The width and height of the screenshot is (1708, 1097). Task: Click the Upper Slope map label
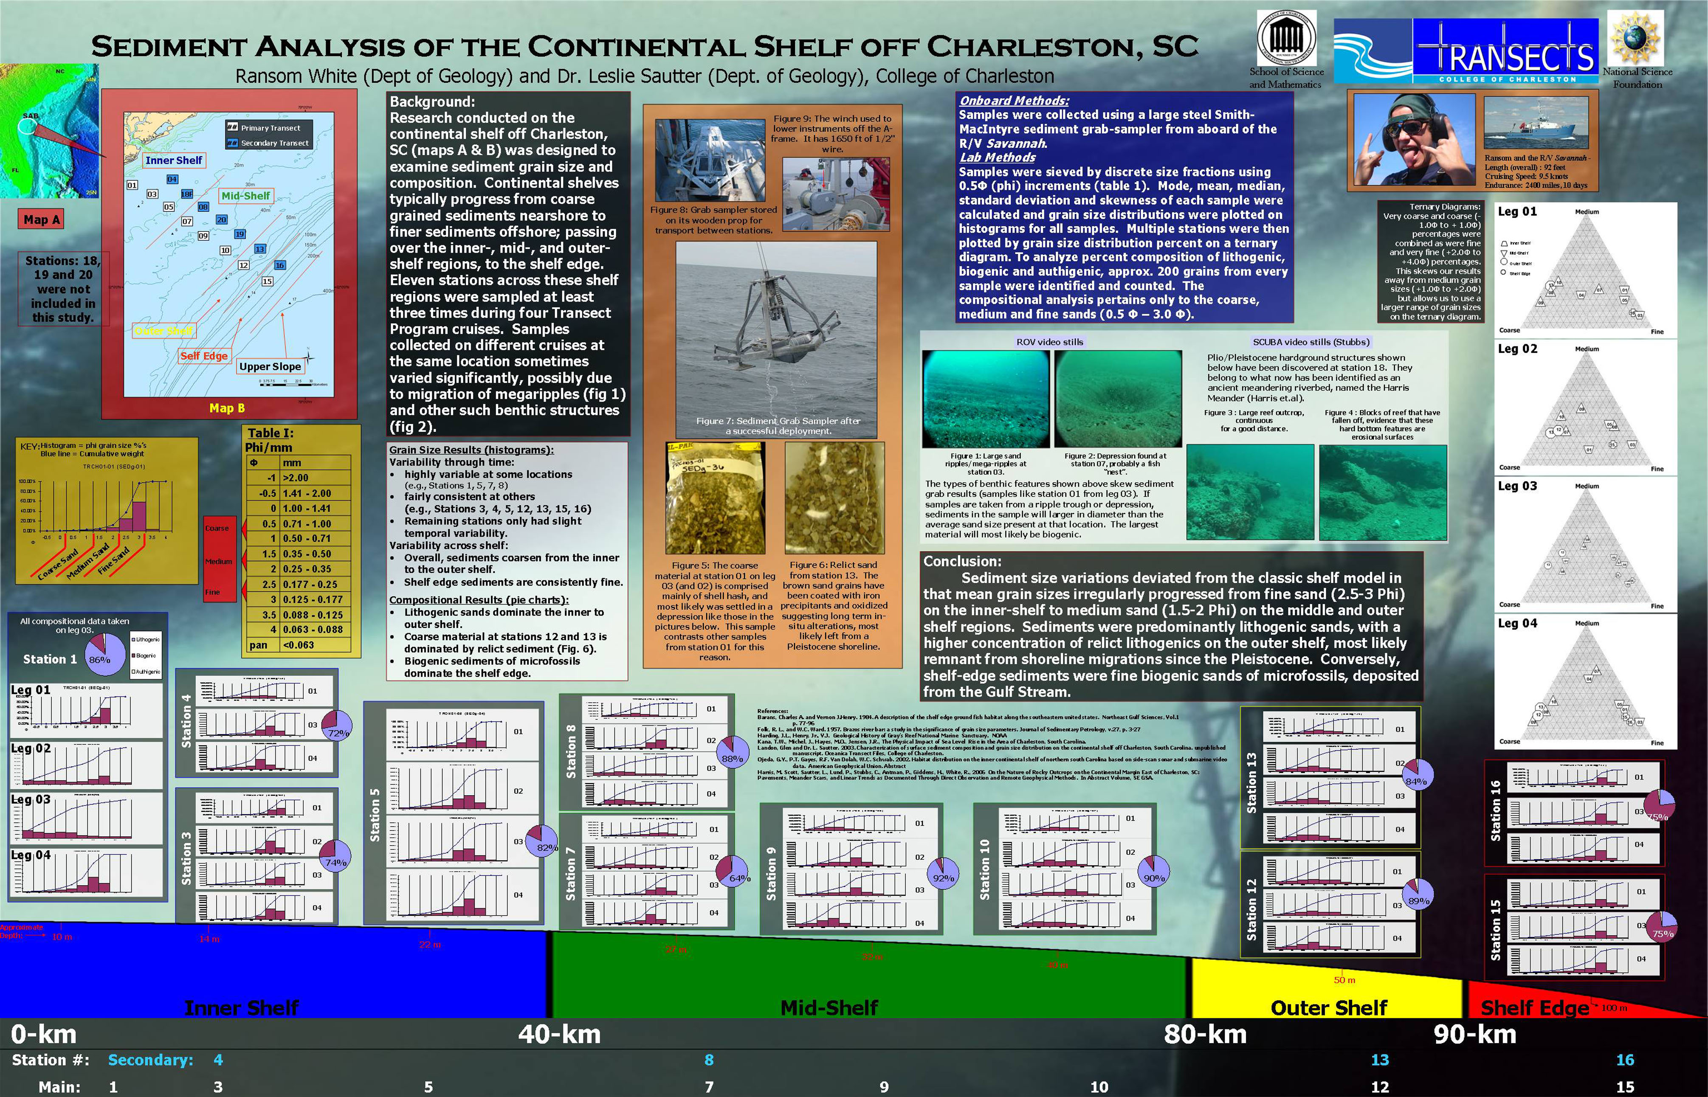point(270,366)
